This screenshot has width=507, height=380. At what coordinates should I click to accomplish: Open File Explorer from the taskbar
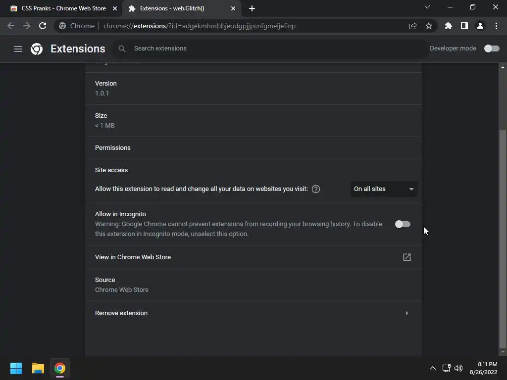pos(38,368)
